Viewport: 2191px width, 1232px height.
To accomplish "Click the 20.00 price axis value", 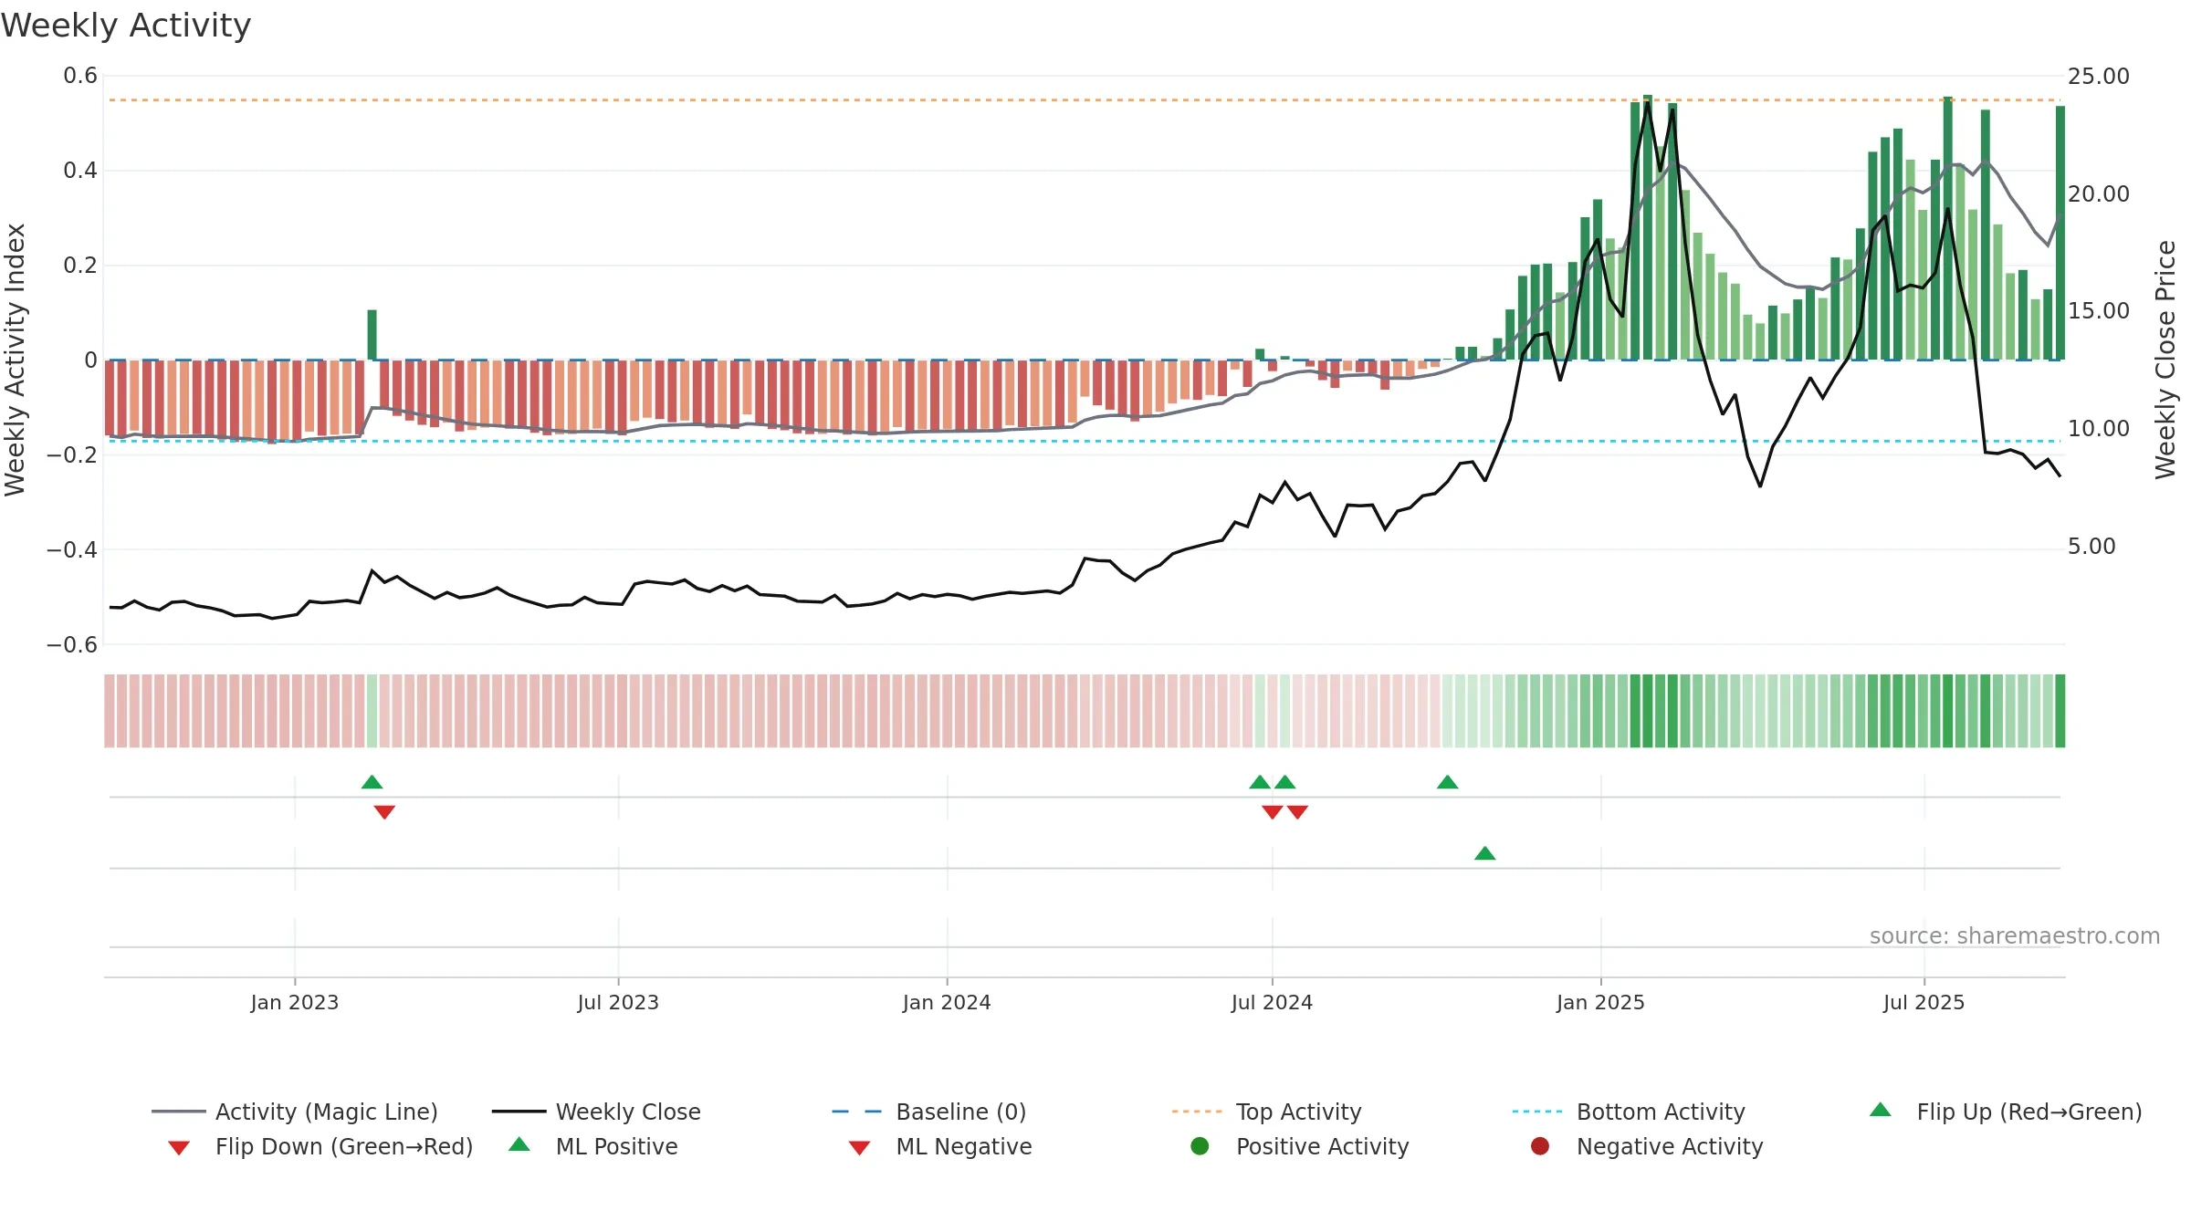I will tap(2099, 194).
